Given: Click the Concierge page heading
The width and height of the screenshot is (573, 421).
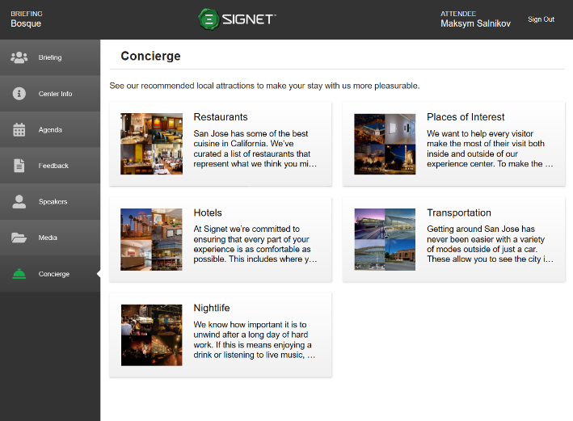Looking at the screenshot, I should (150, 56).
